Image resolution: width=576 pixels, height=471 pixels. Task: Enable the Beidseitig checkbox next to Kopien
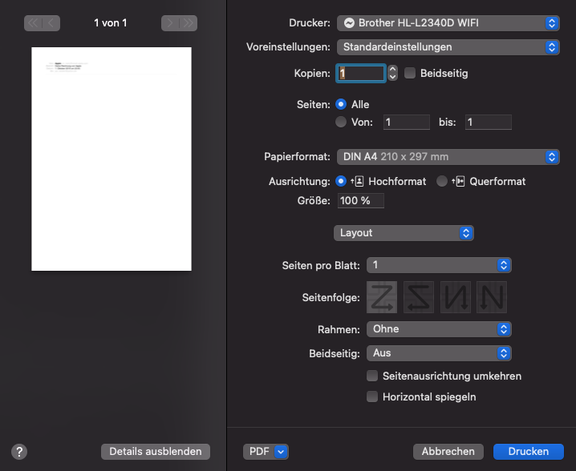tap(410, 73)
